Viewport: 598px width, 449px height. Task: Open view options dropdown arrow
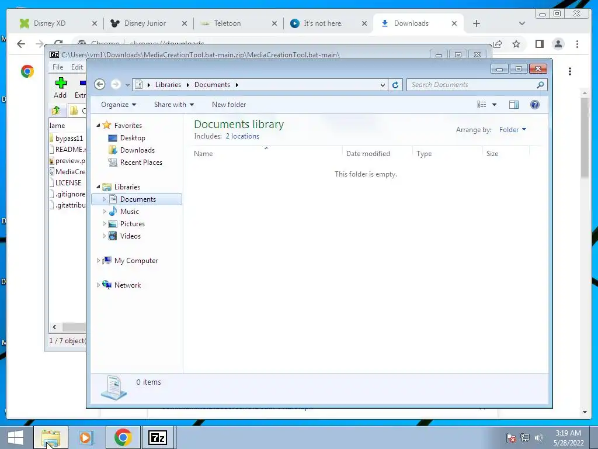tap(494, 105)
